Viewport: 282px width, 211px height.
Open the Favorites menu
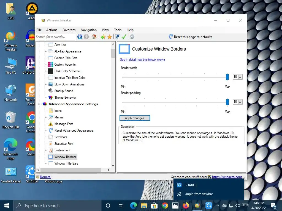coord(69,30)
